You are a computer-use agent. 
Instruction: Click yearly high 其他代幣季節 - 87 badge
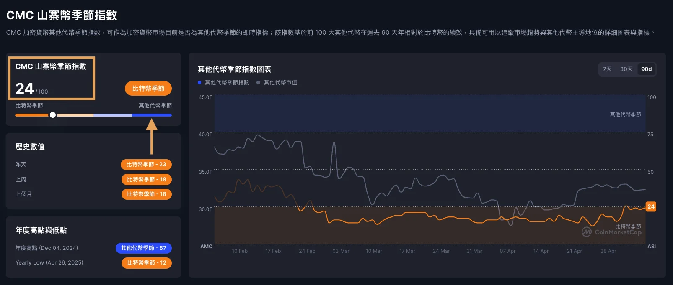[144, 248]
